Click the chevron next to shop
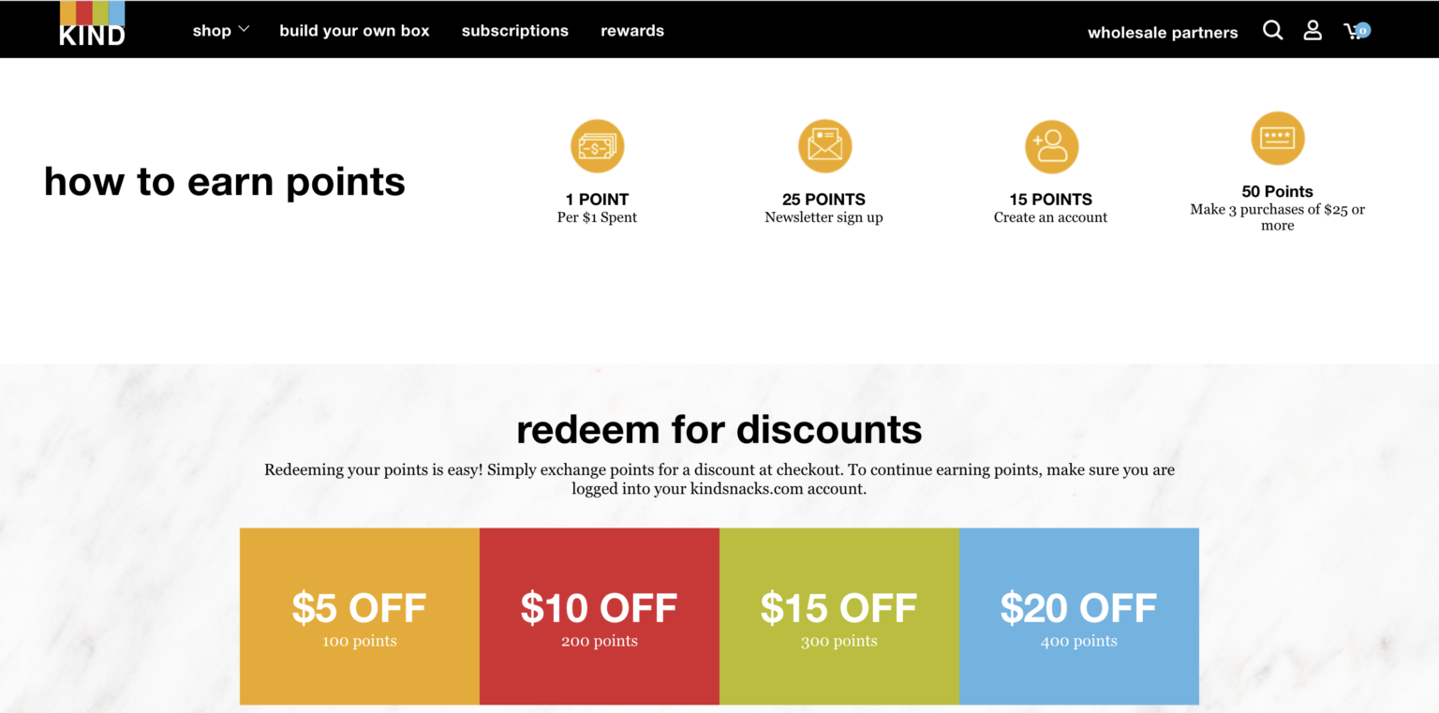1439x713 pixels. pos(244,30)
